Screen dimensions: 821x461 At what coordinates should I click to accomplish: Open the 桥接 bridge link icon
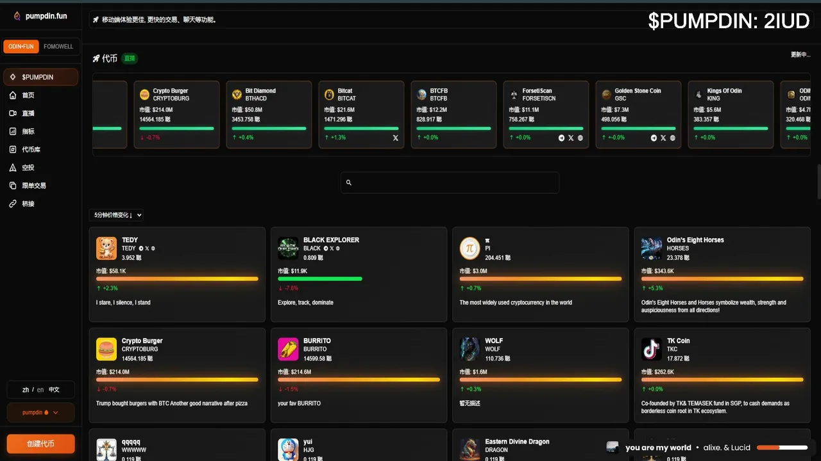13,204
